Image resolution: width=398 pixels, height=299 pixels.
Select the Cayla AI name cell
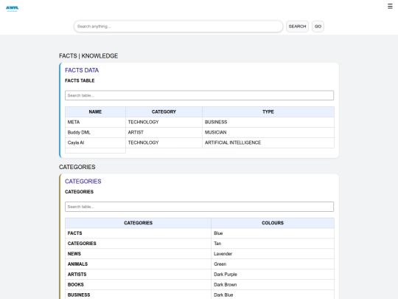coord(95,142)
